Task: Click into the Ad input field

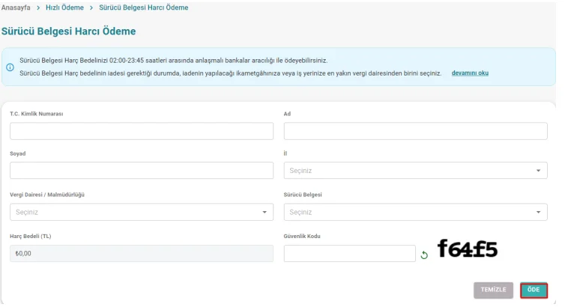Action: [x=415, y=131]
